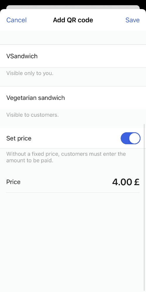Click blank area right of Vegetarian sandwich text
The width and height of the screenshot is (146, 292).
click(105, 98)
